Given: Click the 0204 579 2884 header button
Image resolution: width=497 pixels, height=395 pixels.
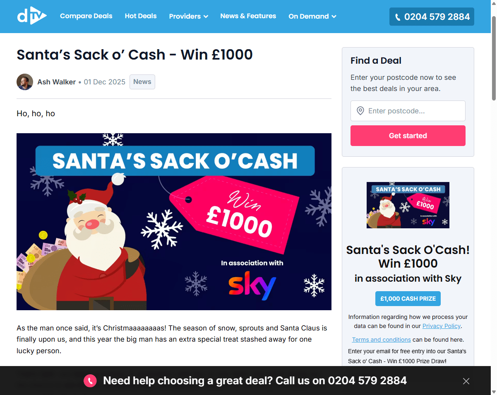Looking at the screenshot, I should (x=432, y=17).
